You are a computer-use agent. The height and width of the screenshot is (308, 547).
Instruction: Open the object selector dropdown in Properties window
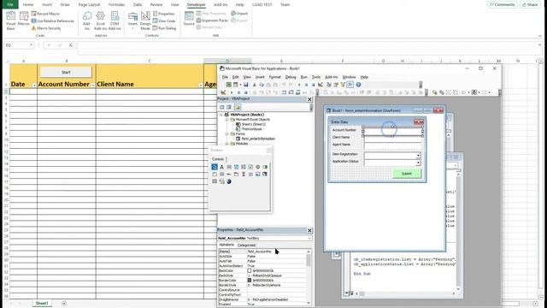(x=309, y=238)
